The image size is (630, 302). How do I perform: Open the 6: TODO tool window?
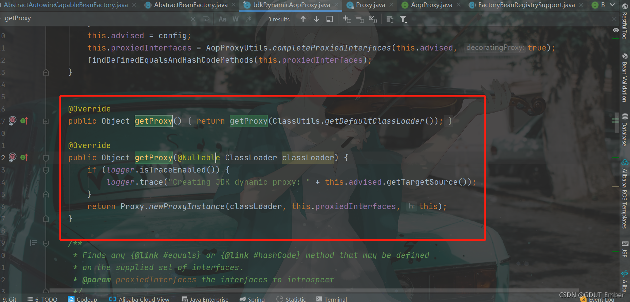point(42,299)
